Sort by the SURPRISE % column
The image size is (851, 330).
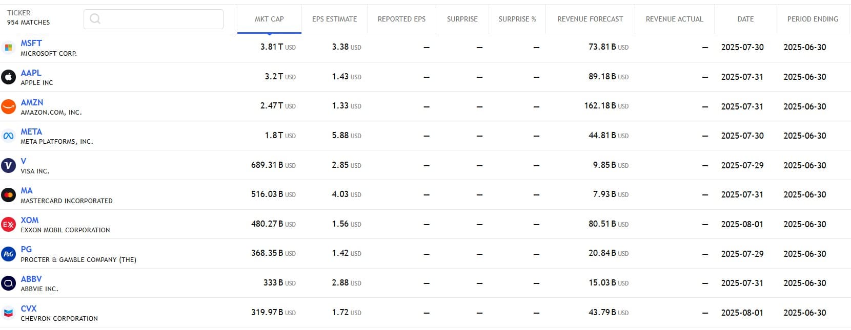pos(517,19)
